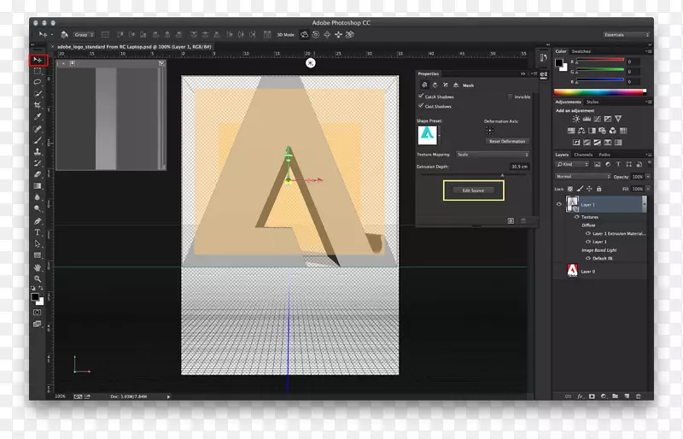The height and width of the screenshot is (439, 683).
Task: Open the Group auto-select dropdown
Action: click(84, 34)
